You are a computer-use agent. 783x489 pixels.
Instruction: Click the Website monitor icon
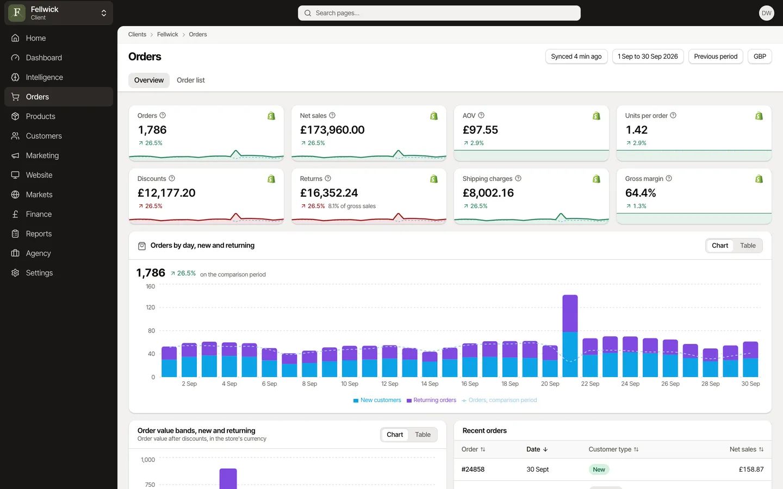pos(15,175)
